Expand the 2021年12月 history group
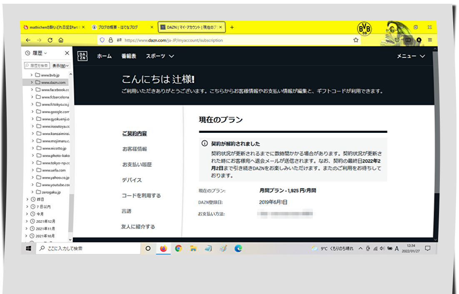Image resolution: width=459 pixels, height=294 pixels. click(x=27, y=221)
